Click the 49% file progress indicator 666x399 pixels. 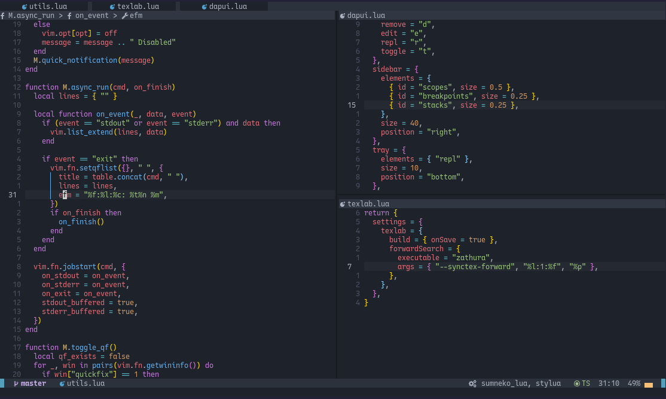click(x=633, y=383)
